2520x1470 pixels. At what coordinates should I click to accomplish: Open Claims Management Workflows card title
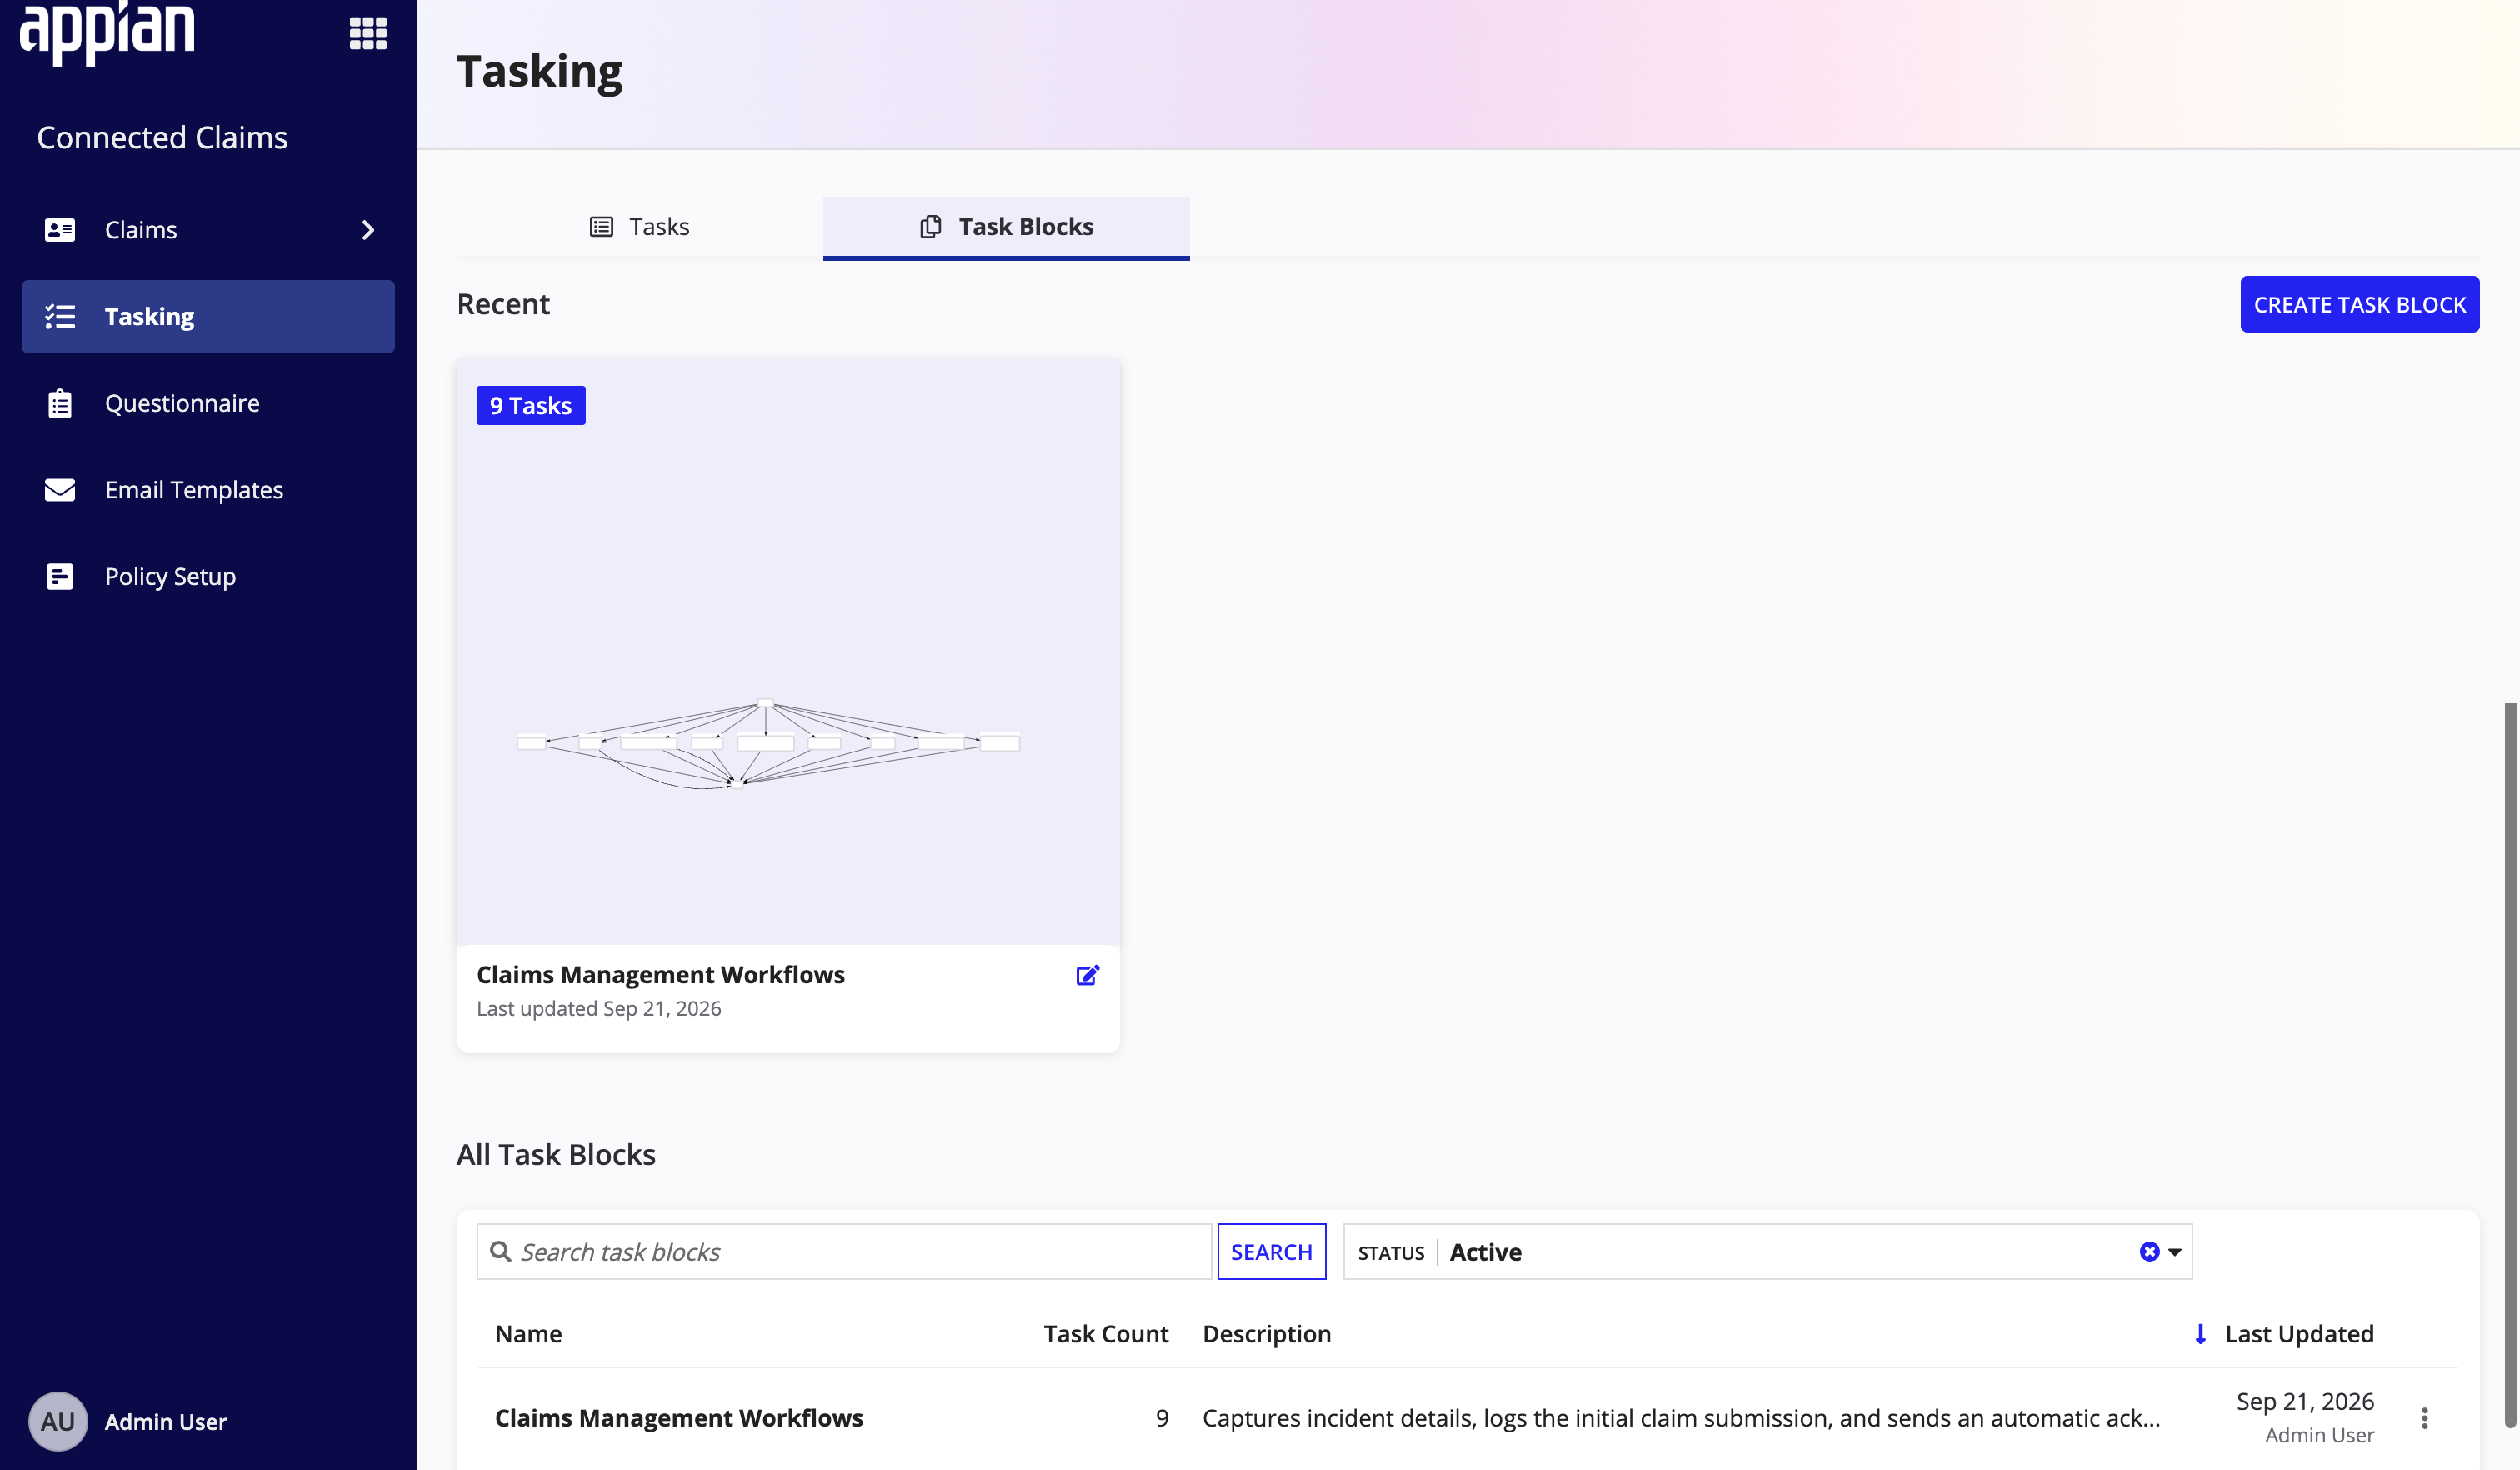point(661,975)
